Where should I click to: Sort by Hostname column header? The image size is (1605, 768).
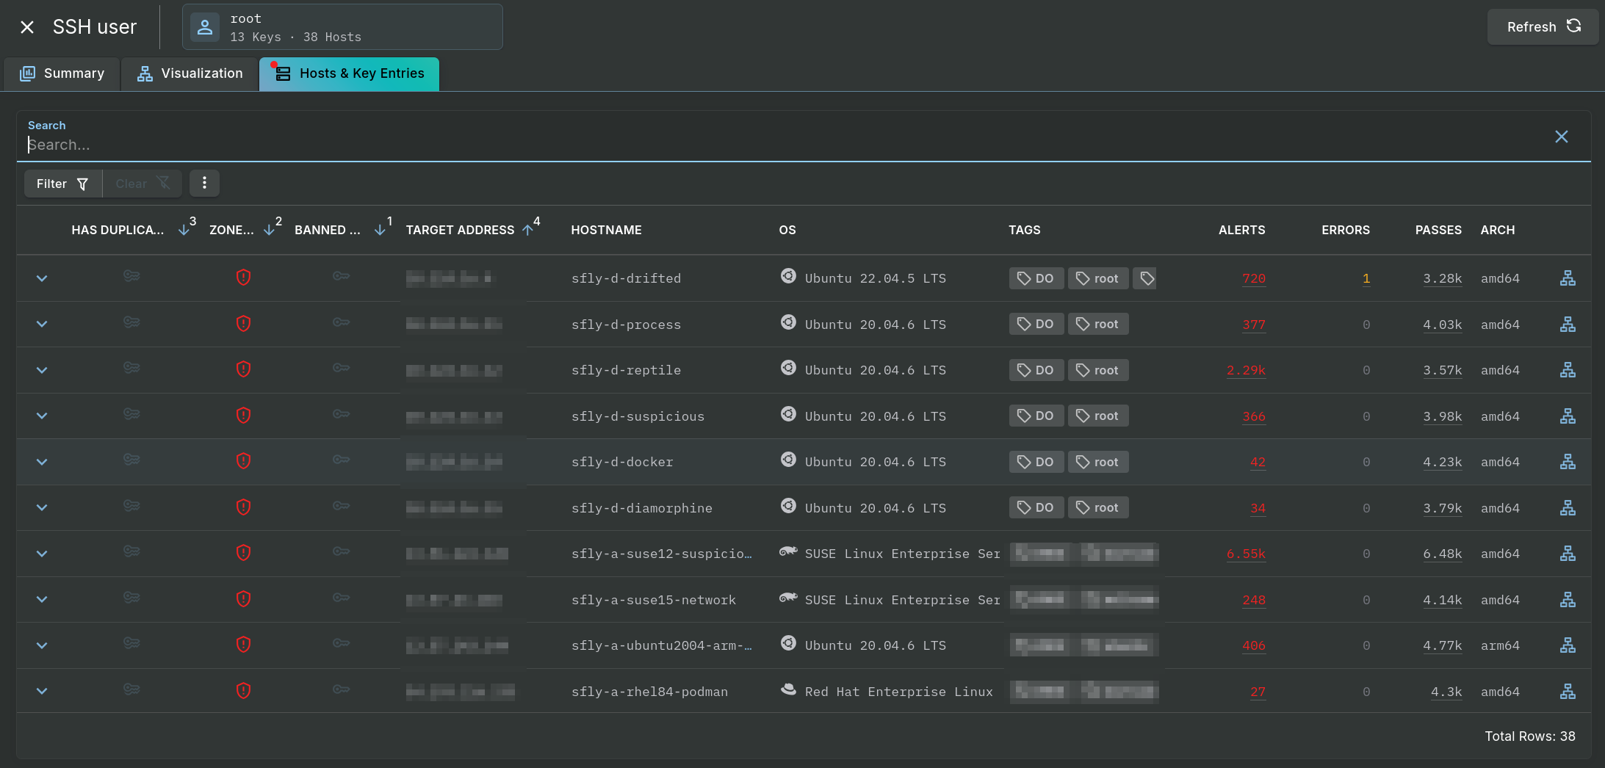[x=606, y=230]
